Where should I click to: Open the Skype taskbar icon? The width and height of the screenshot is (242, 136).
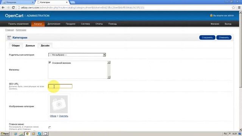(x=39, y=134)
